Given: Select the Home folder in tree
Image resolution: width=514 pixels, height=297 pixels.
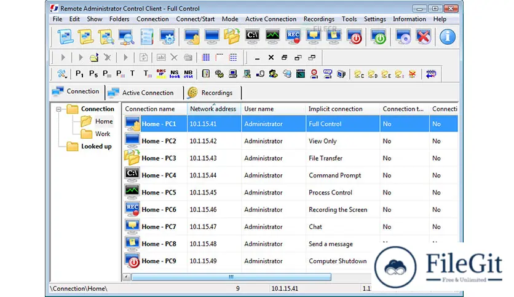Looking at the screenshot, I should pos(104,121).
